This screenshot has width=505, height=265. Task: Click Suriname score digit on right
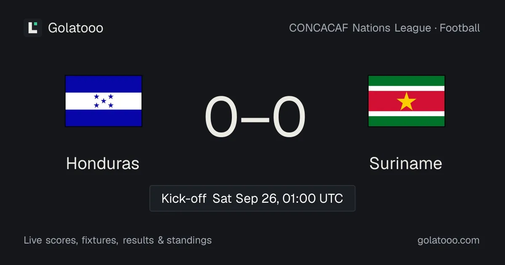pyautogui.click(x=289, y=117)
